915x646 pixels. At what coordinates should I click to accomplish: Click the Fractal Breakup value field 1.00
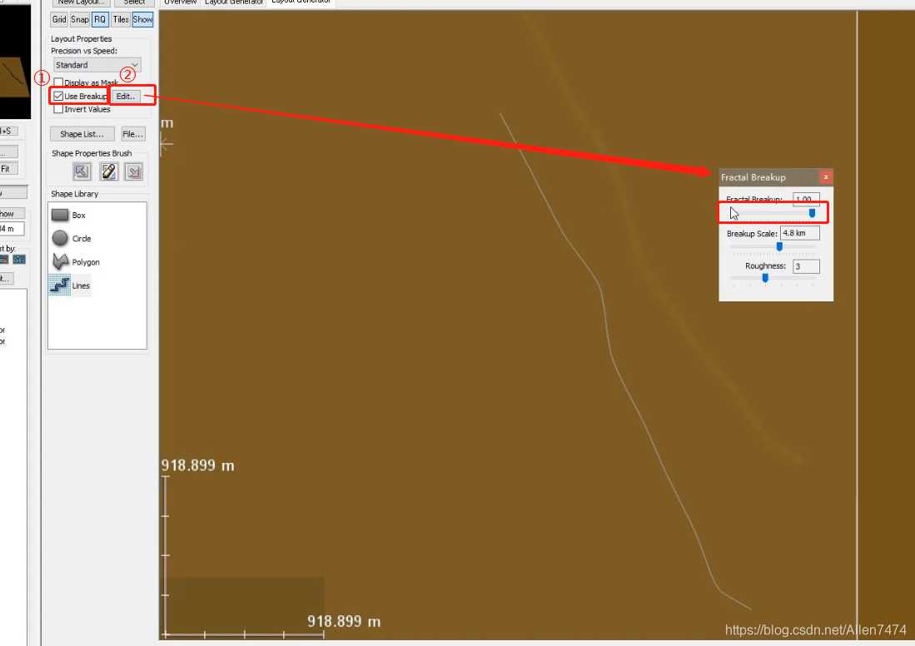(806, 199)
